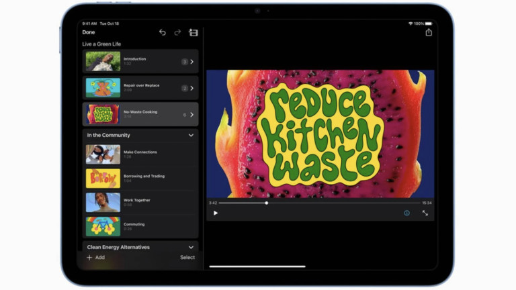Click the Commuting bicycle thumbnail
Image resolution: width=516 pixels, height=290 pixels.
coord(103,226)
